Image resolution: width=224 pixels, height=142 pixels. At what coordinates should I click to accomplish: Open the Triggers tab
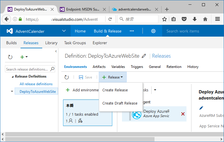137,67
